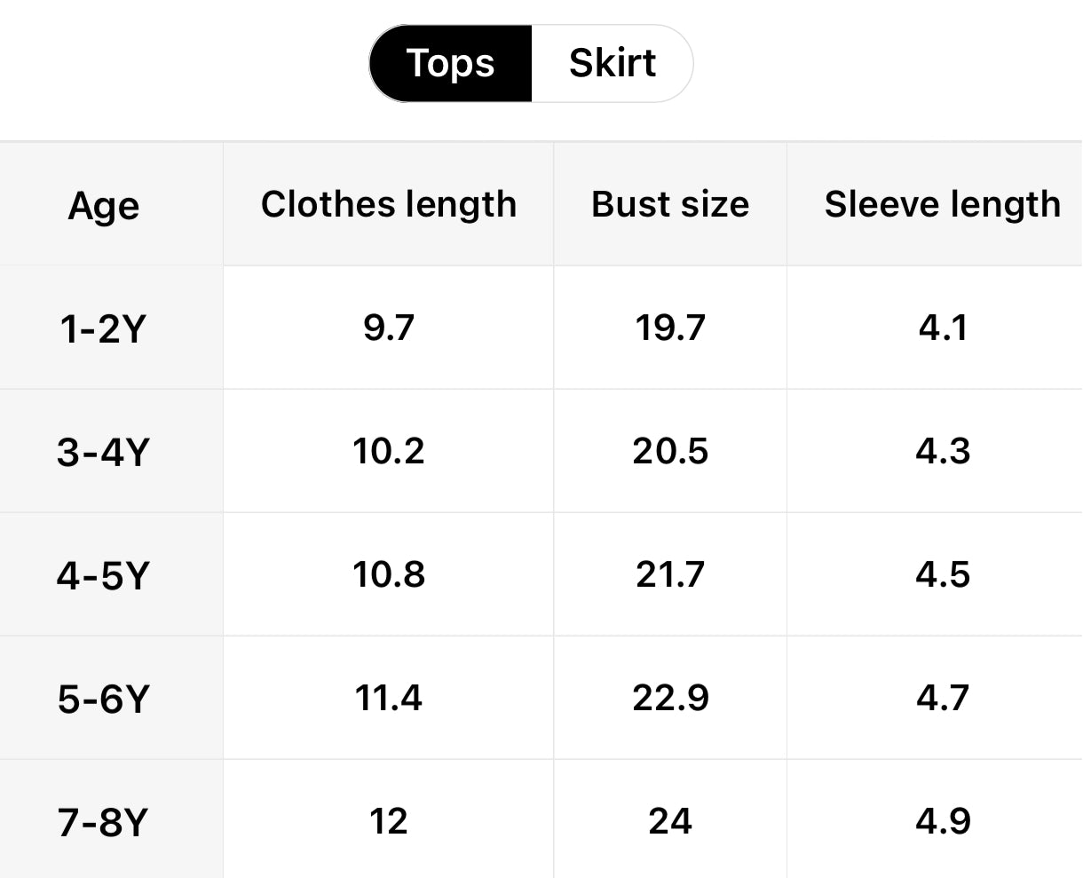Viewport: 1083px width, 878px height.
Task: Select the 5-6Y age row label
Action: tap(103, 699)
